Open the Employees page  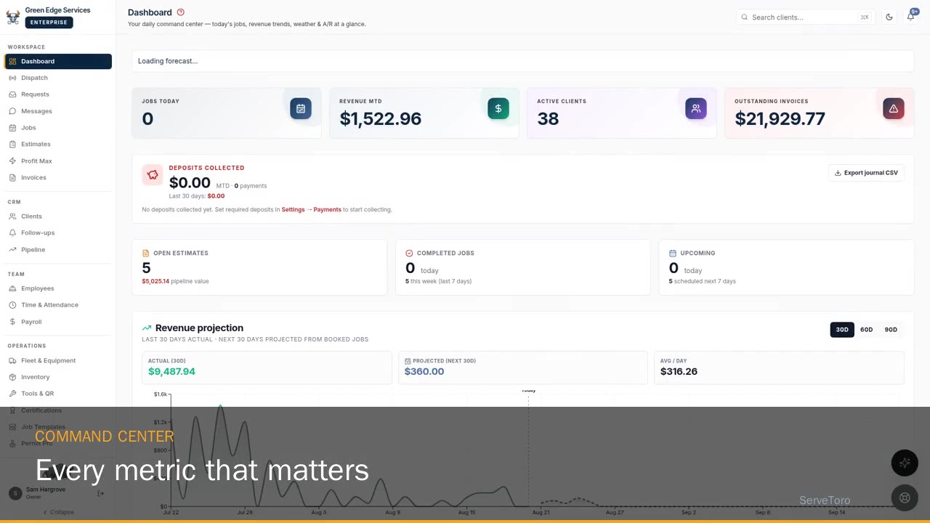(x=58, y=288)
